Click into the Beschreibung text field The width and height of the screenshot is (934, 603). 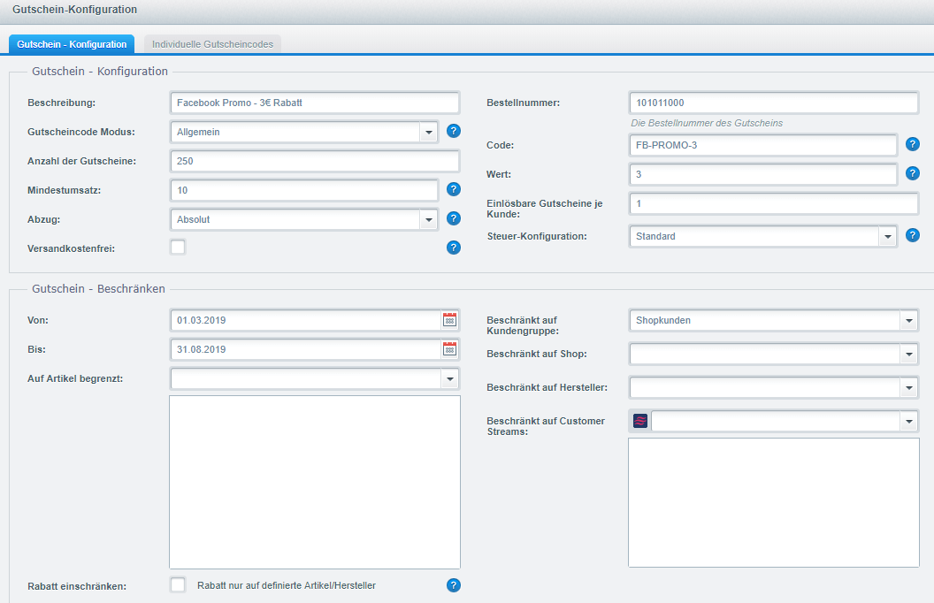(x=314, y=103)
